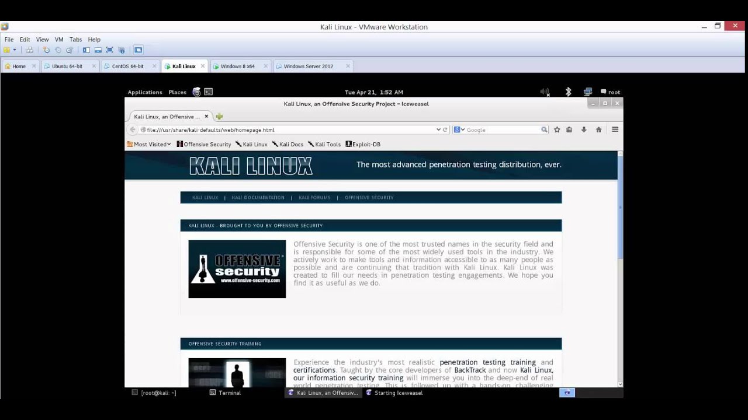The height and width of the screenshot is (420, 748).
Task: Switch to the [root@kali: ~] taskbar window
Action: (154, 393)
